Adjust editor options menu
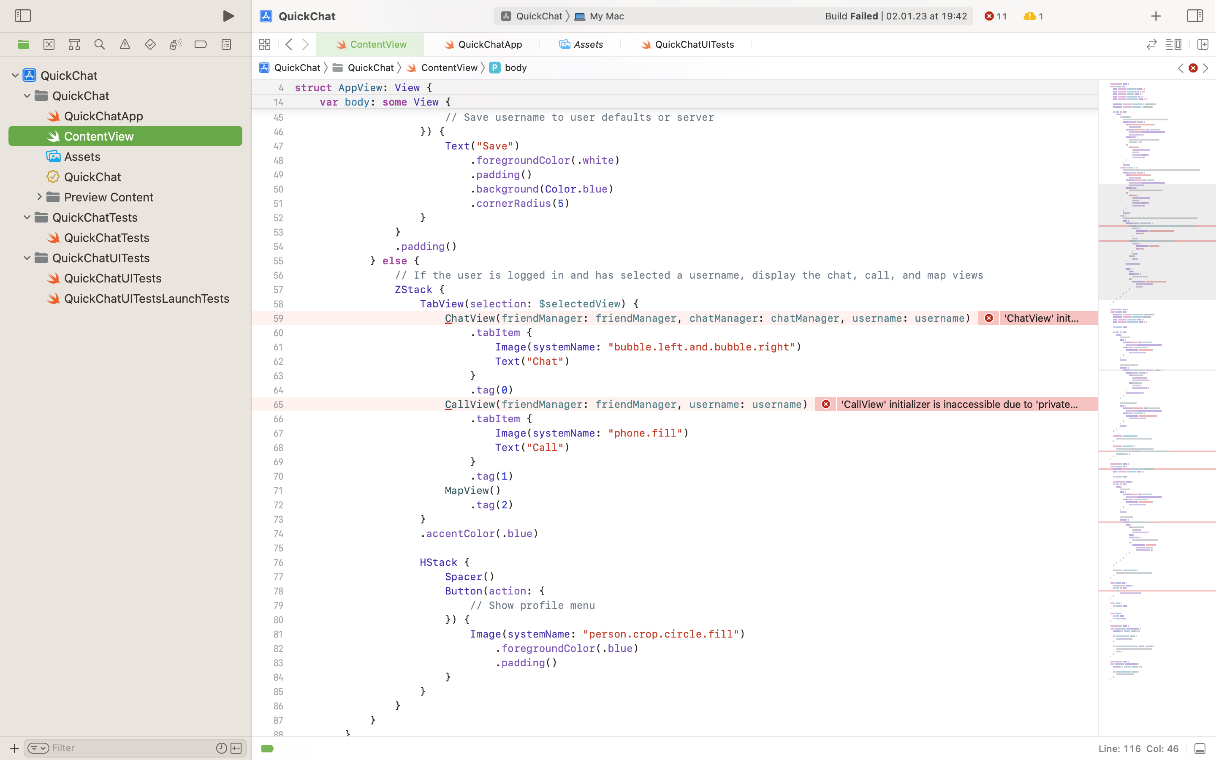The width and height of the screenshot is (1216, 760). click(x=1173, y=44)
